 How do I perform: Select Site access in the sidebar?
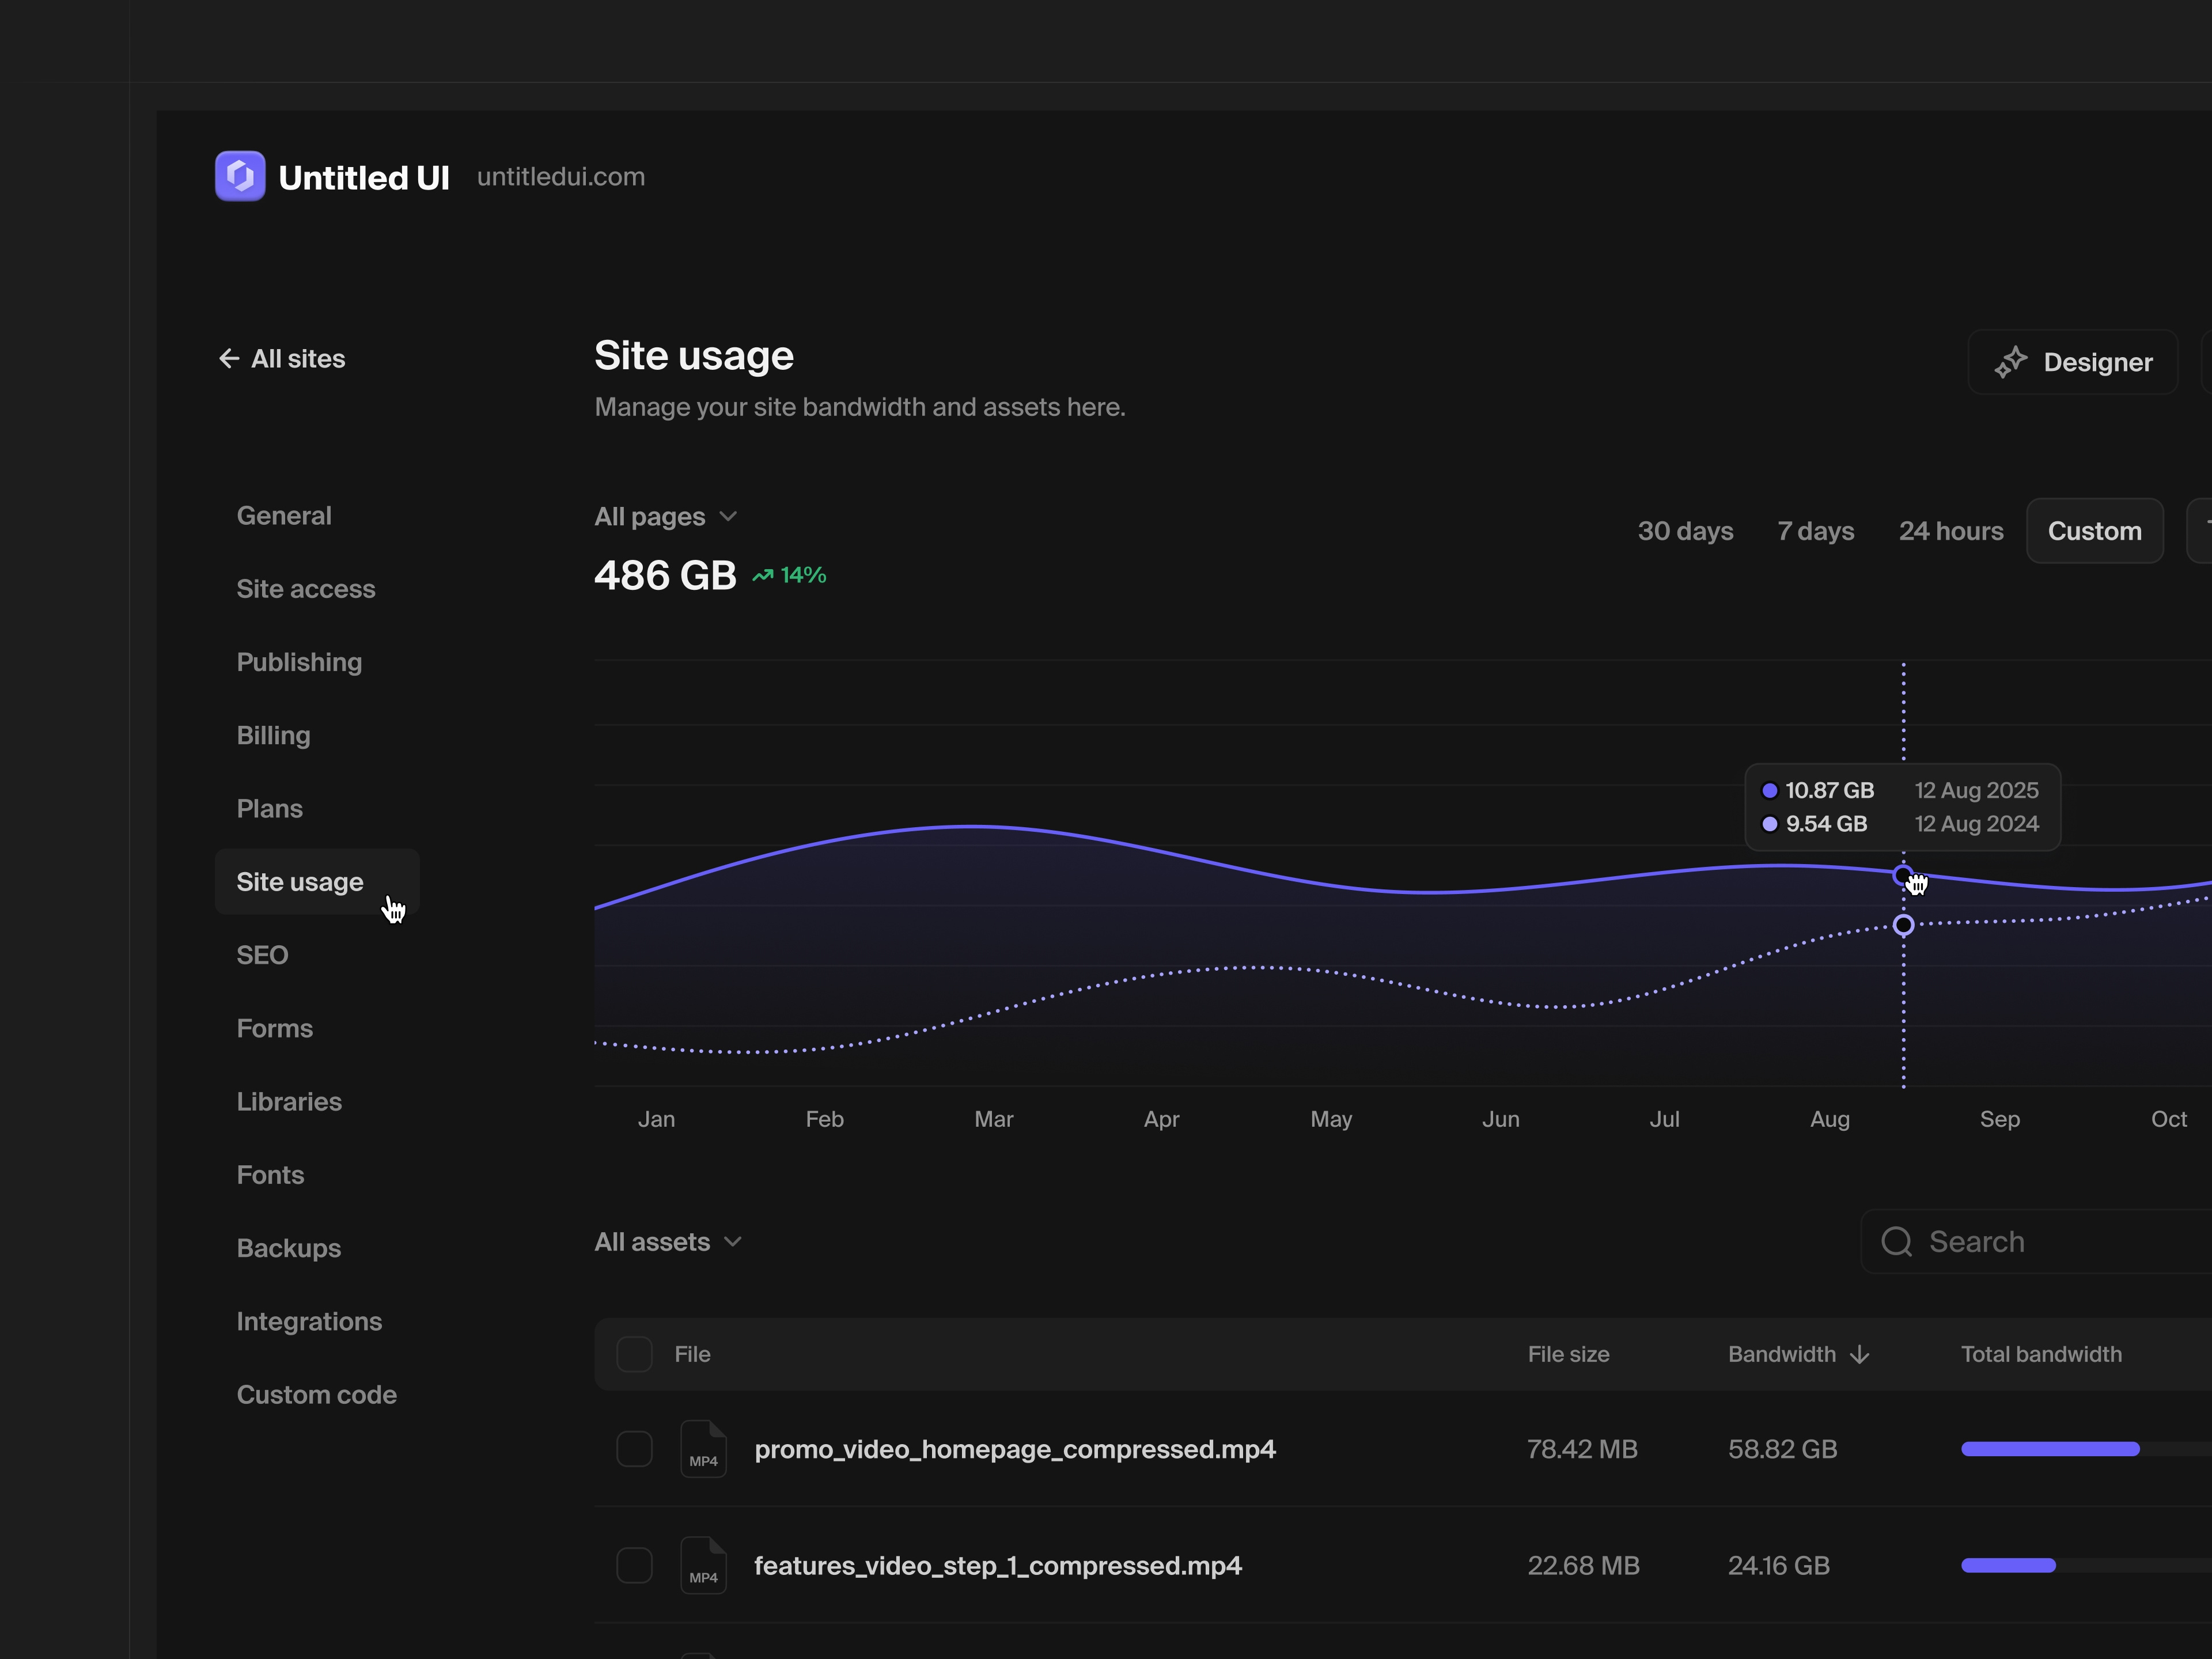point(306,589)
